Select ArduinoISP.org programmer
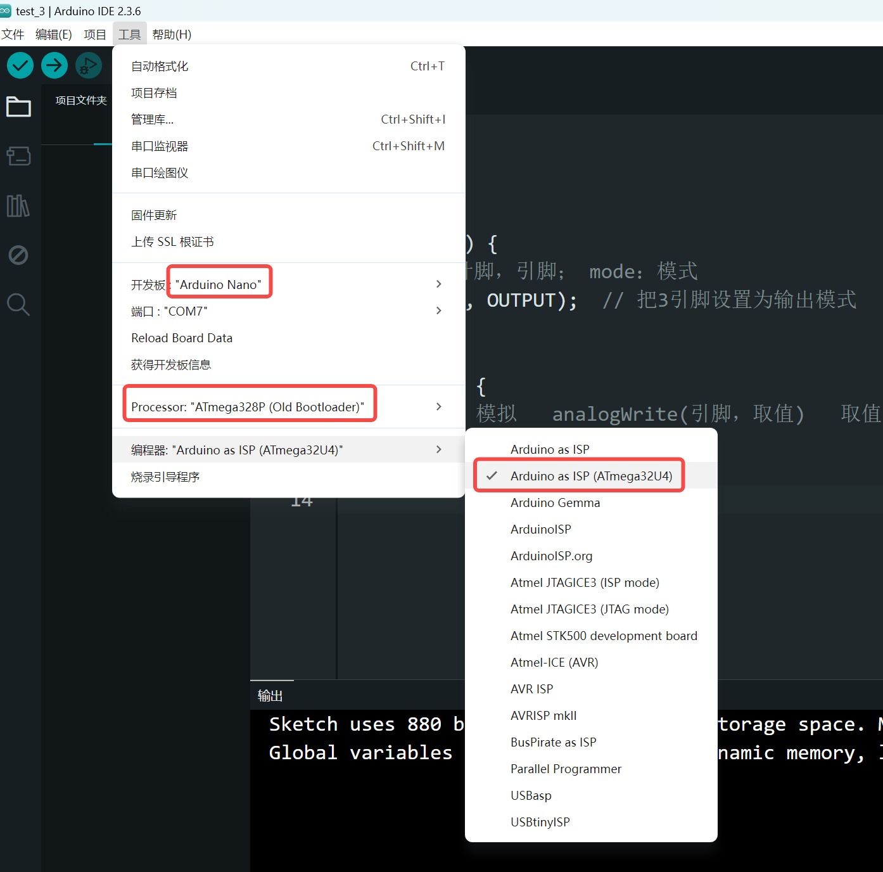The height and width of the screenshot is (872, 883). 591,556
